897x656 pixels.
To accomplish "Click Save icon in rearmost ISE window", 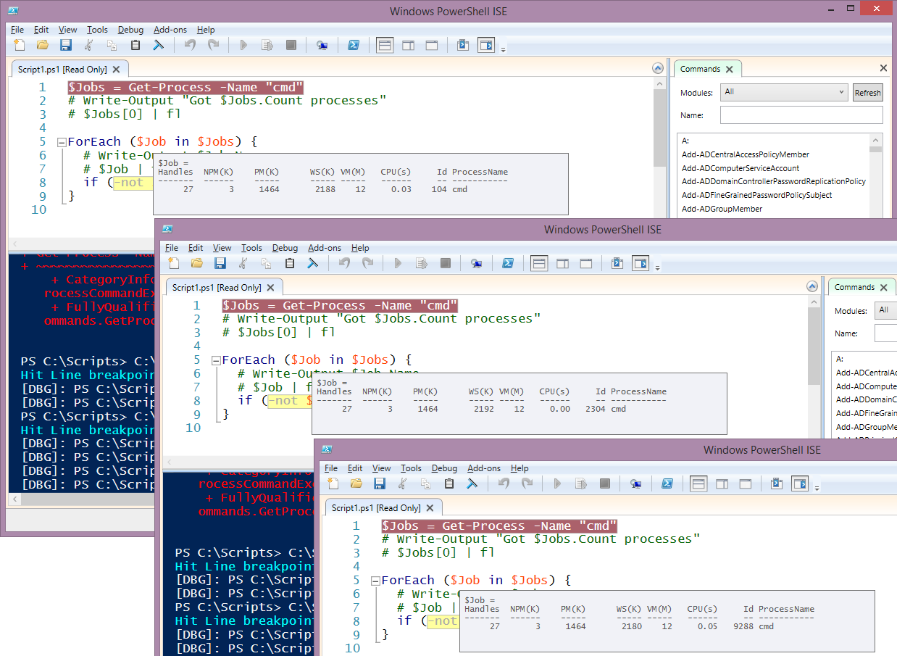I will 66,45.
